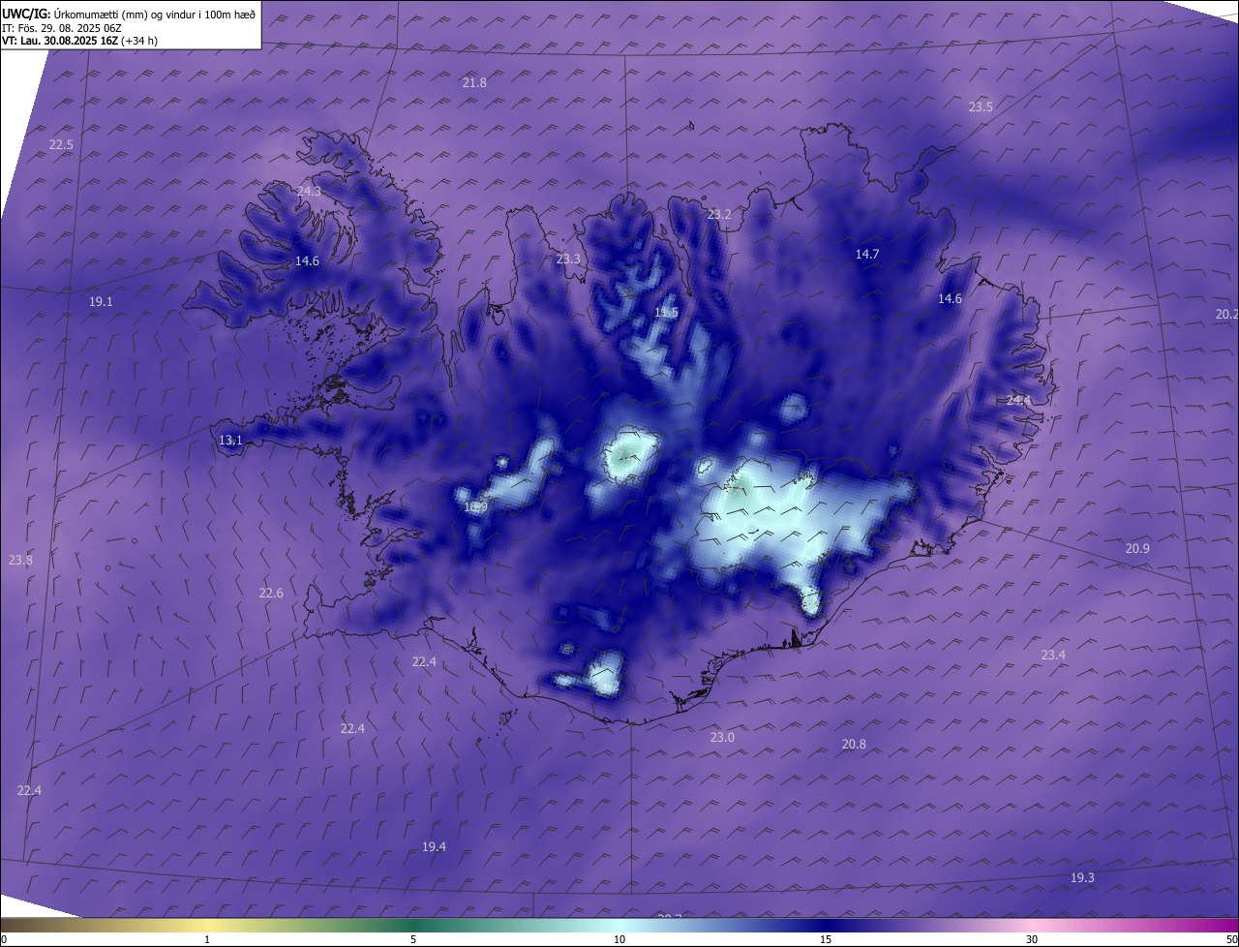1239x947 pixels.
Task: Click the 'VT: Lau. 30.08.2025 16Z (+34 h)' line
Action: [80, 41]
